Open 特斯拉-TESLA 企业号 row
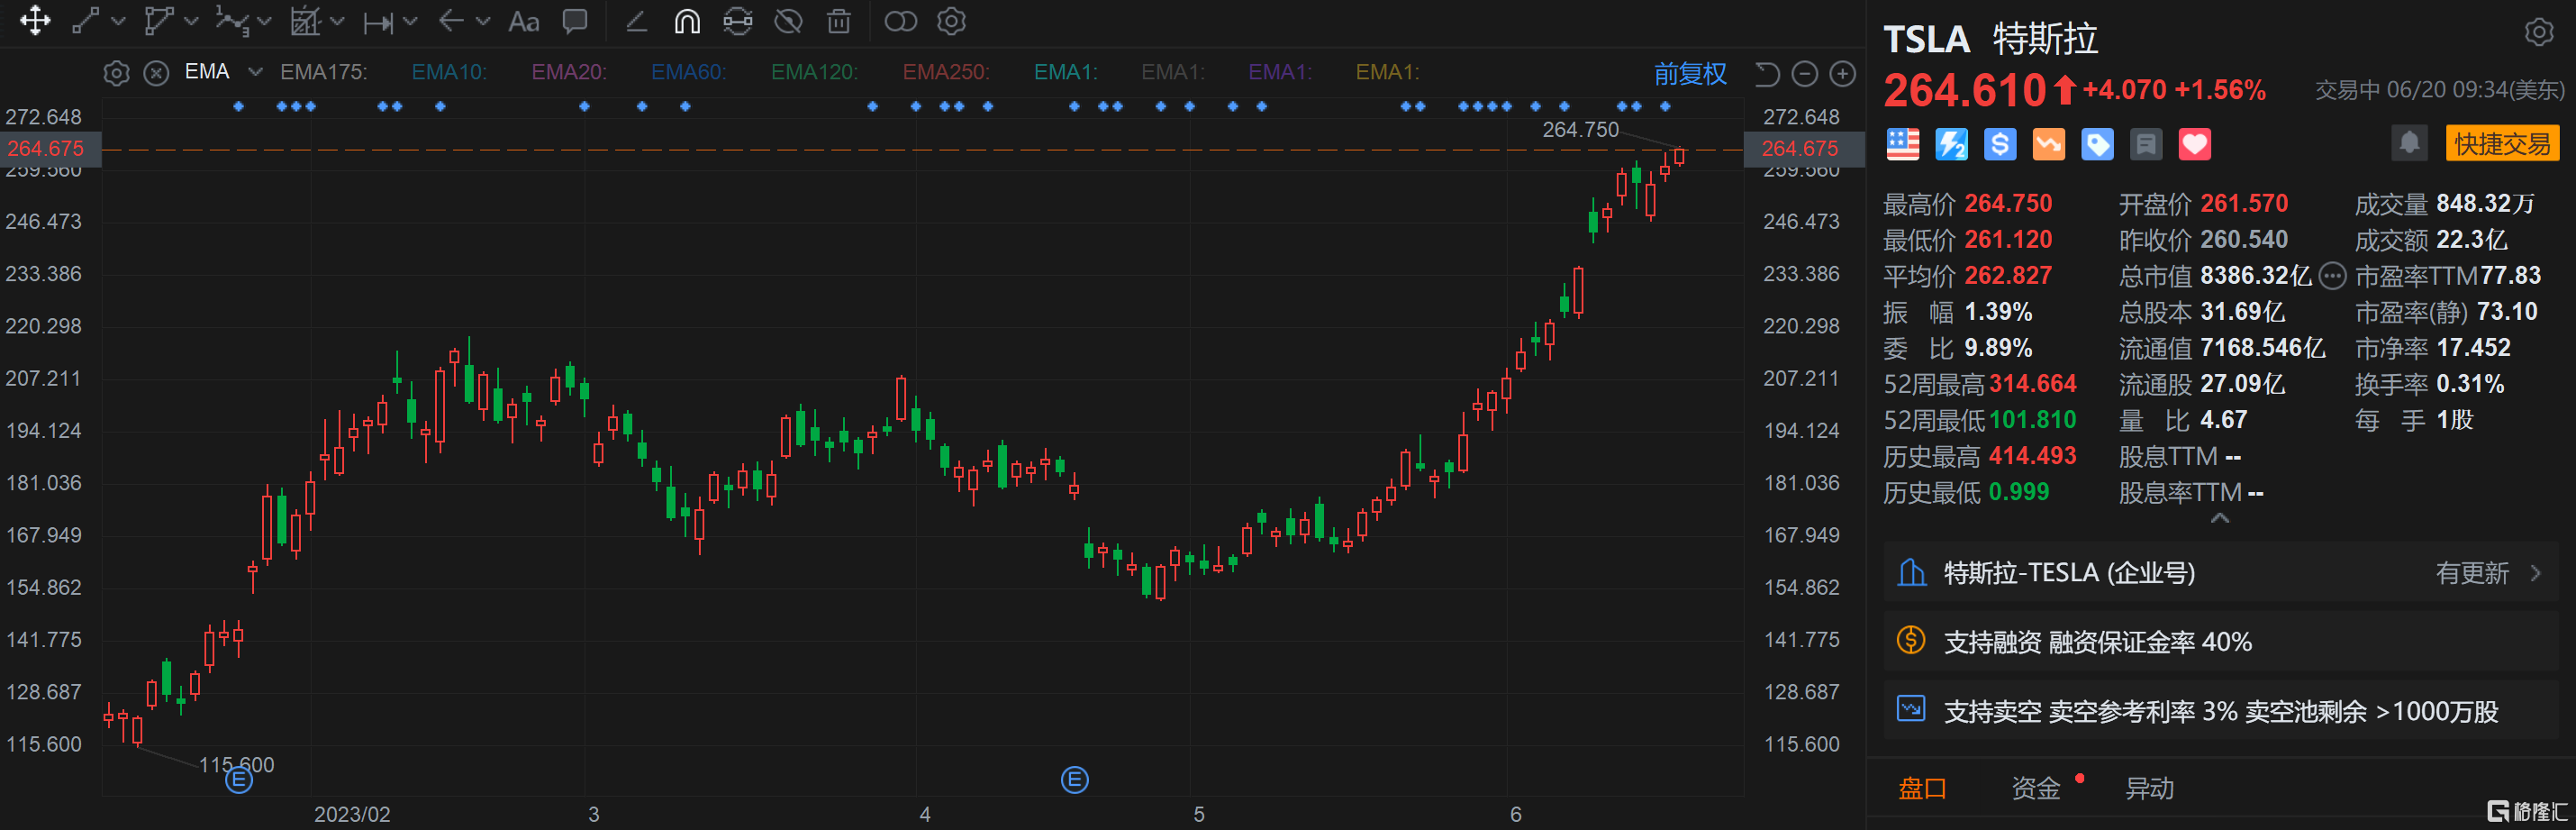The width and height of the screenshot is (2576, 830). [x=2220, y=573]
